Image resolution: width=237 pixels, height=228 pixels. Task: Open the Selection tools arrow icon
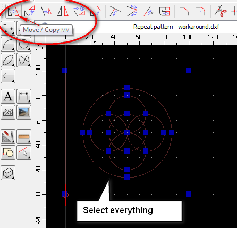coord(24,153)
